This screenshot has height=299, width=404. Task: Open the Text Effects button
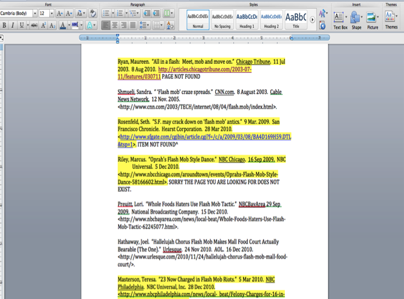pyautogui.click(x=91, y=26)
